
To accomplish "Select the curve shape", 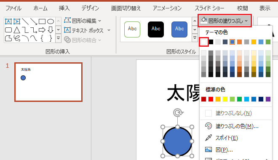I will [x=34, y=38].
